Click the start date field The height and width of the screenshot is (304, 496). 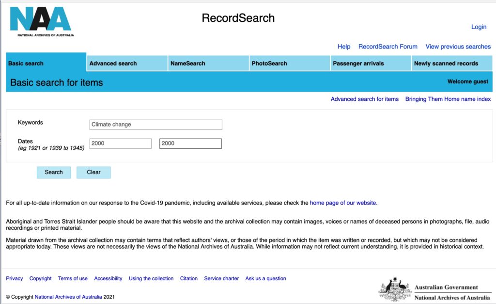120,144
